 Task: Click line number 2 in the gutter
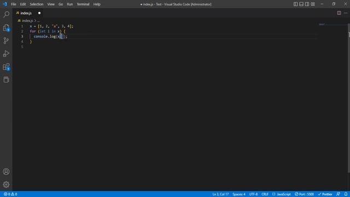pos(22,31)
